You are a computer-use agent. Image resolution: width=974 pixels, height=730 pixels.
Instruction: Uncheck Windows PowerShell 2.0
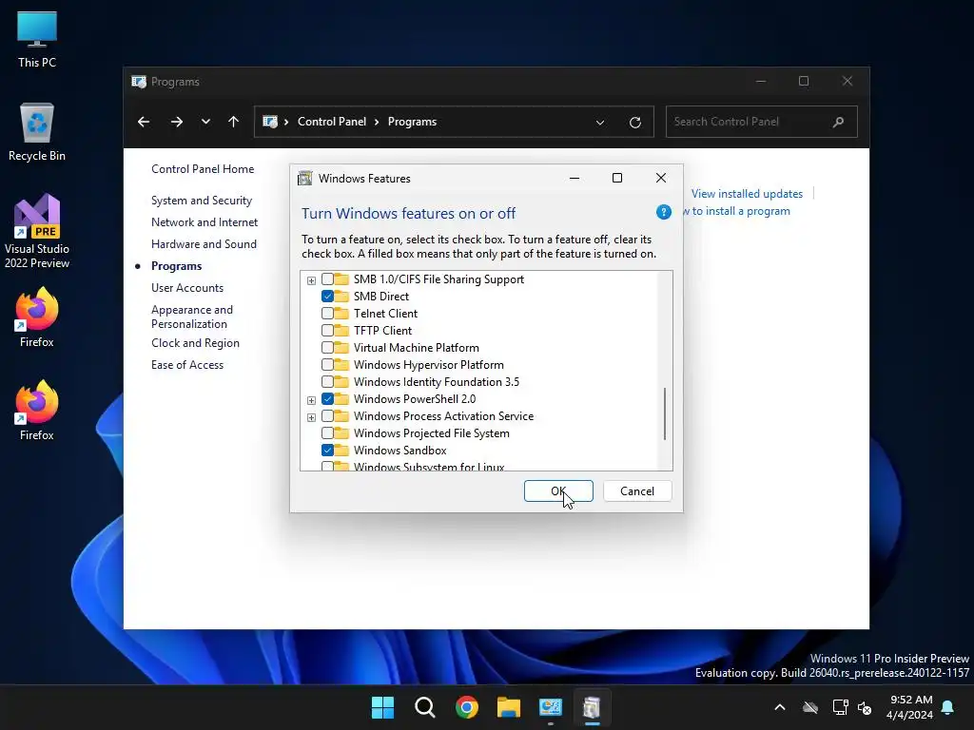[x=327, y=398]
